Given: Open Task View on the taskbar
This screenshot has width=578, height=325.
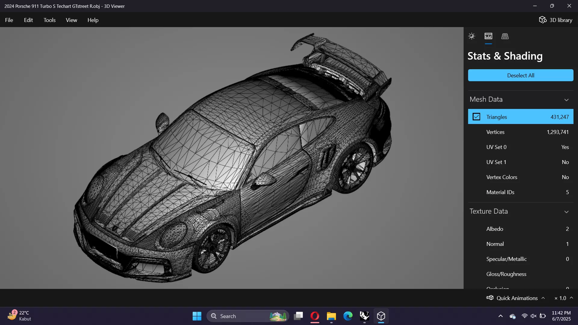Looking at the screenshot, I should 298,316.
